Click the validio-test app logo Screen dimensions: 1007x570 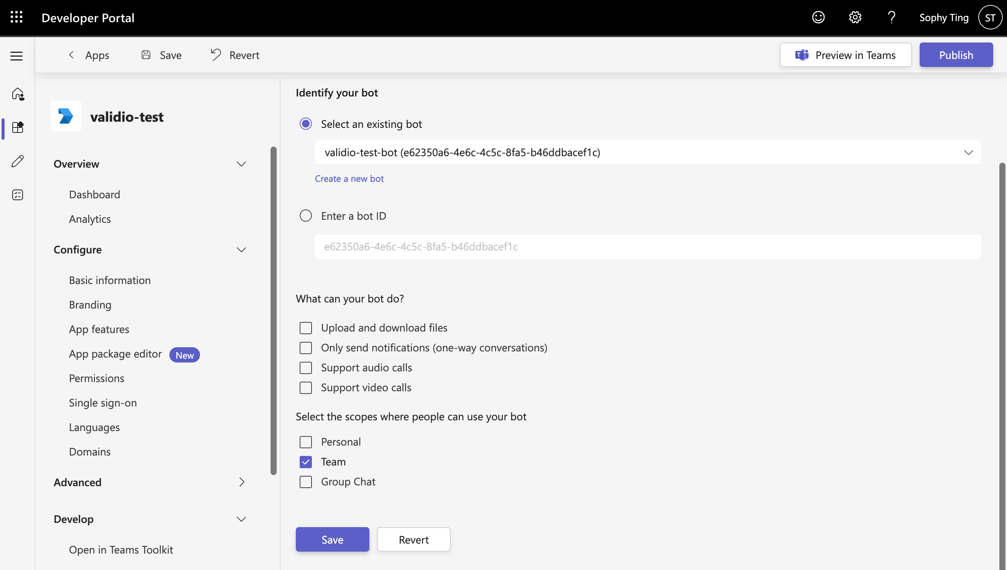click(x=66, y=116)
